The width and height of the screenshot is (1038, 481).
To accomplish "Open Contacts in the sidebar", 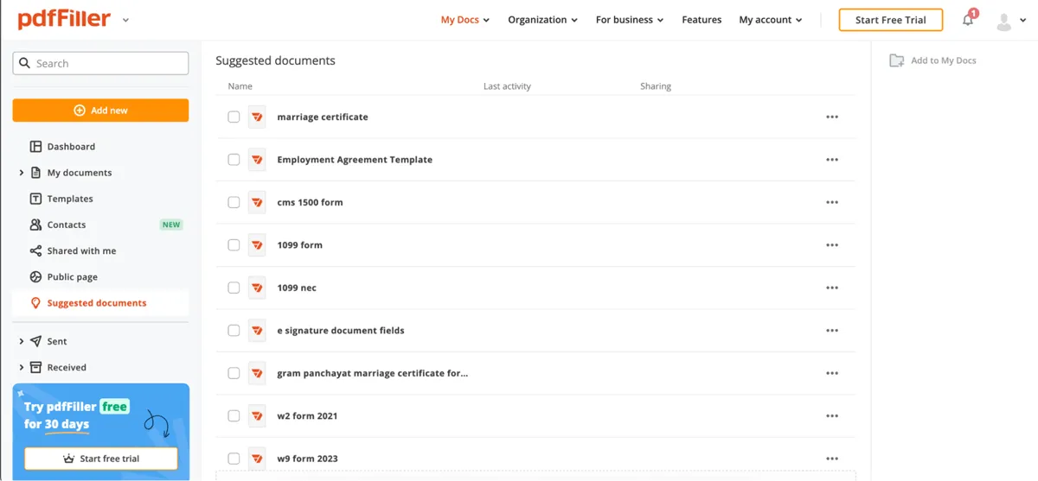I will [67, 225].
